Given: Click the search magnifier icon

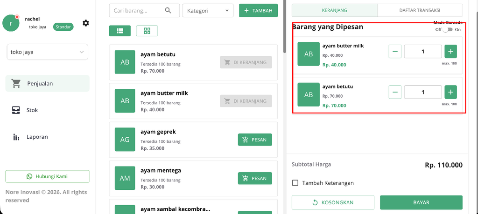Looking at the screenshot, I should pos(168,11).
